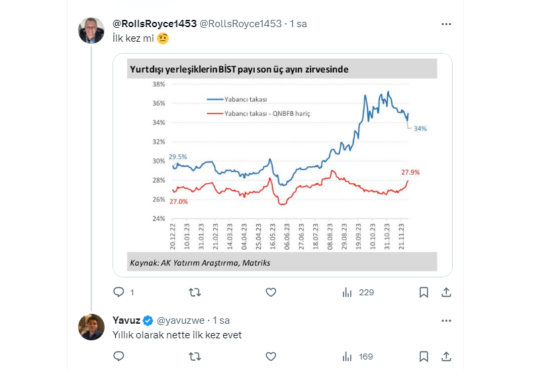Reply to RollsRoyce1453's tweet

[x=119, y=292]
